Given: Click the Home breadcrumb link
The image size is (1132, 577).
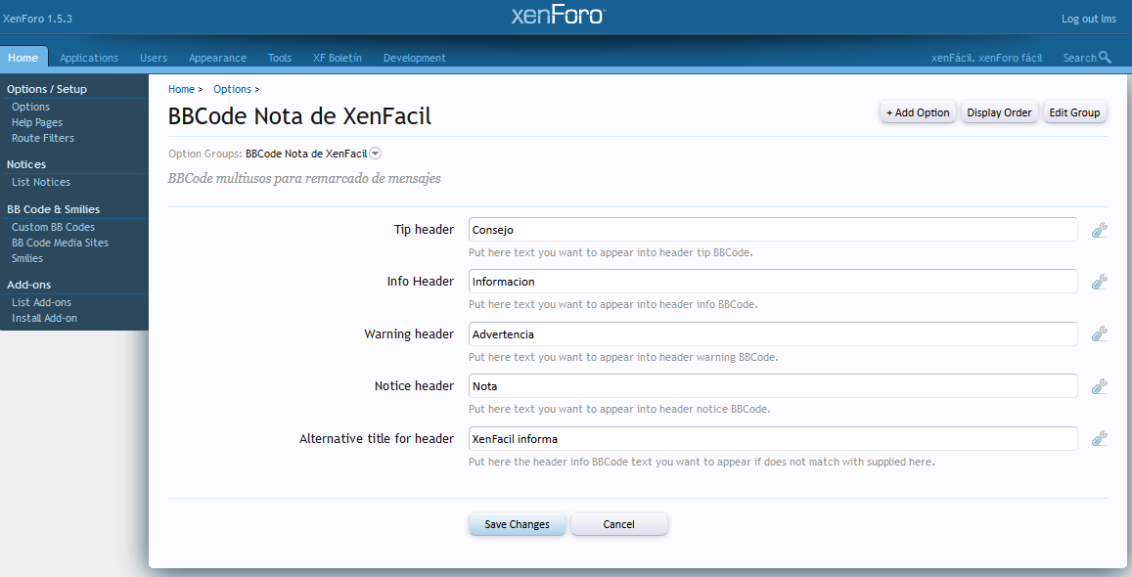Looking at the screenshot, I should pos(181,89).
